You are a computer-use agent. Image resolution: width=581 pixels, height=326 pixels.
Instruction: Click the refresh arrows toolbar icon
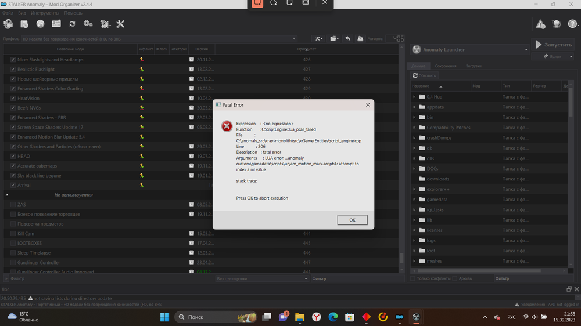click(x=72, y=24)
